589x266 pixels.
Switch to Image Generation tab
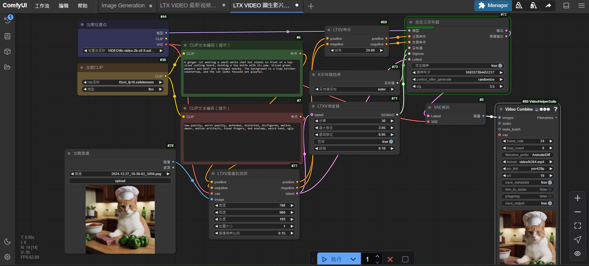[123, 6]
